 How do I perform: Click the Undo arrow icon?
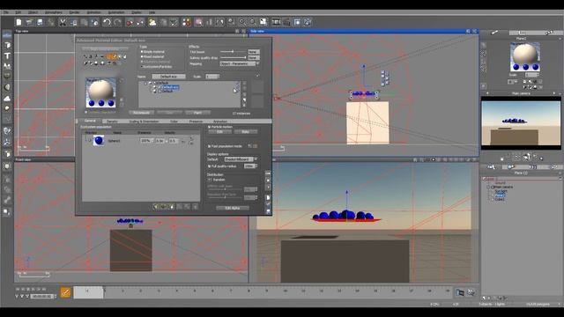pyautogui.click(x=107, y=22)
